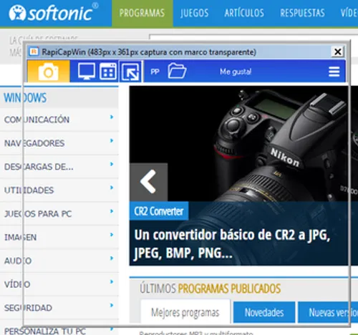Expand the DESCARGAS DE... arrow
The height and width of the screenshot is (335, 358).
pyautogui.click(x=112, y=164)
